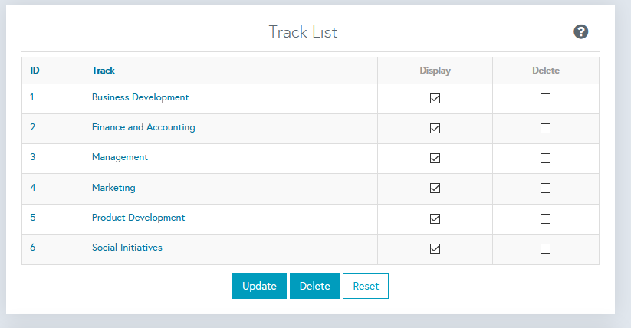This screenshot has height=328, width=631.
Task: Toggle Display checkbox for Marketing
Action: 435,189
